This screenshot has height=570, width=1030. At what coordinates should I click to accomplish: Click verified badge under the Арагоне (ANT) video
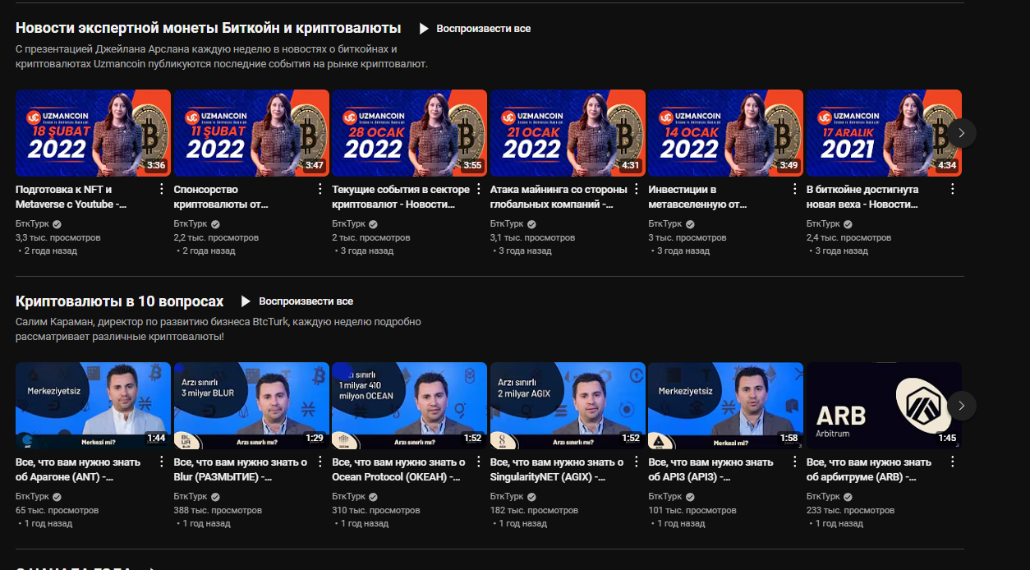[57, 497]
